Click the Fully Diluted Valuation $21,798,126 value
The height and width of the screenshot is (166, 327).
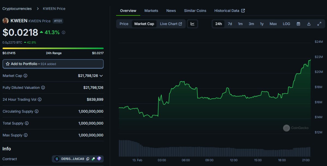click(x=93, y=88)
